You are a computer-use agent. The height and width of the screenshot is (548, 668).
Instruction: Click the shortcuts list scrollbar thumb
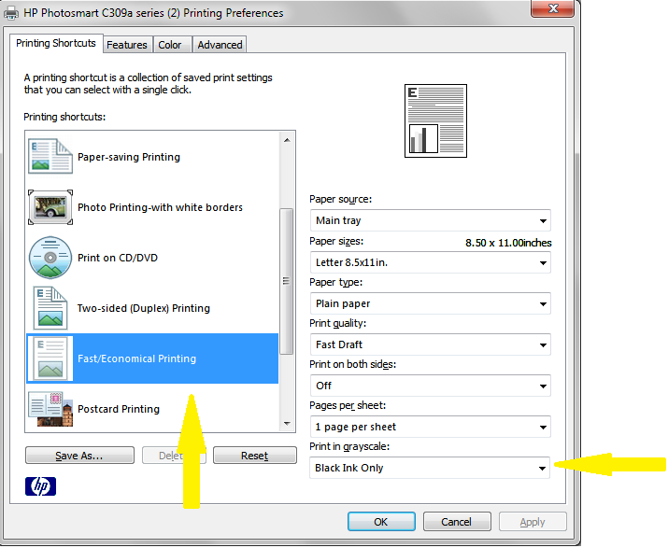point(286,281)
